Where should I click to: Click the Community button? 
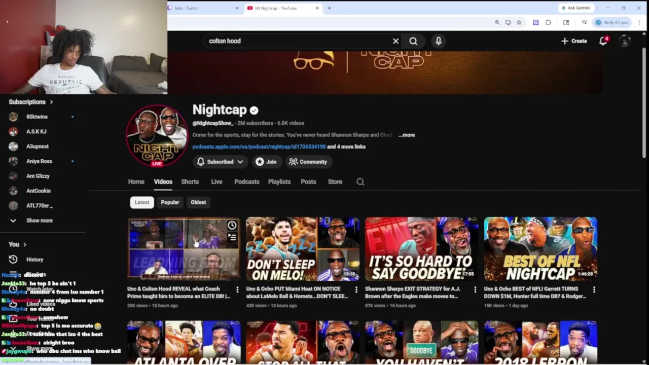[x=308, y=162]
